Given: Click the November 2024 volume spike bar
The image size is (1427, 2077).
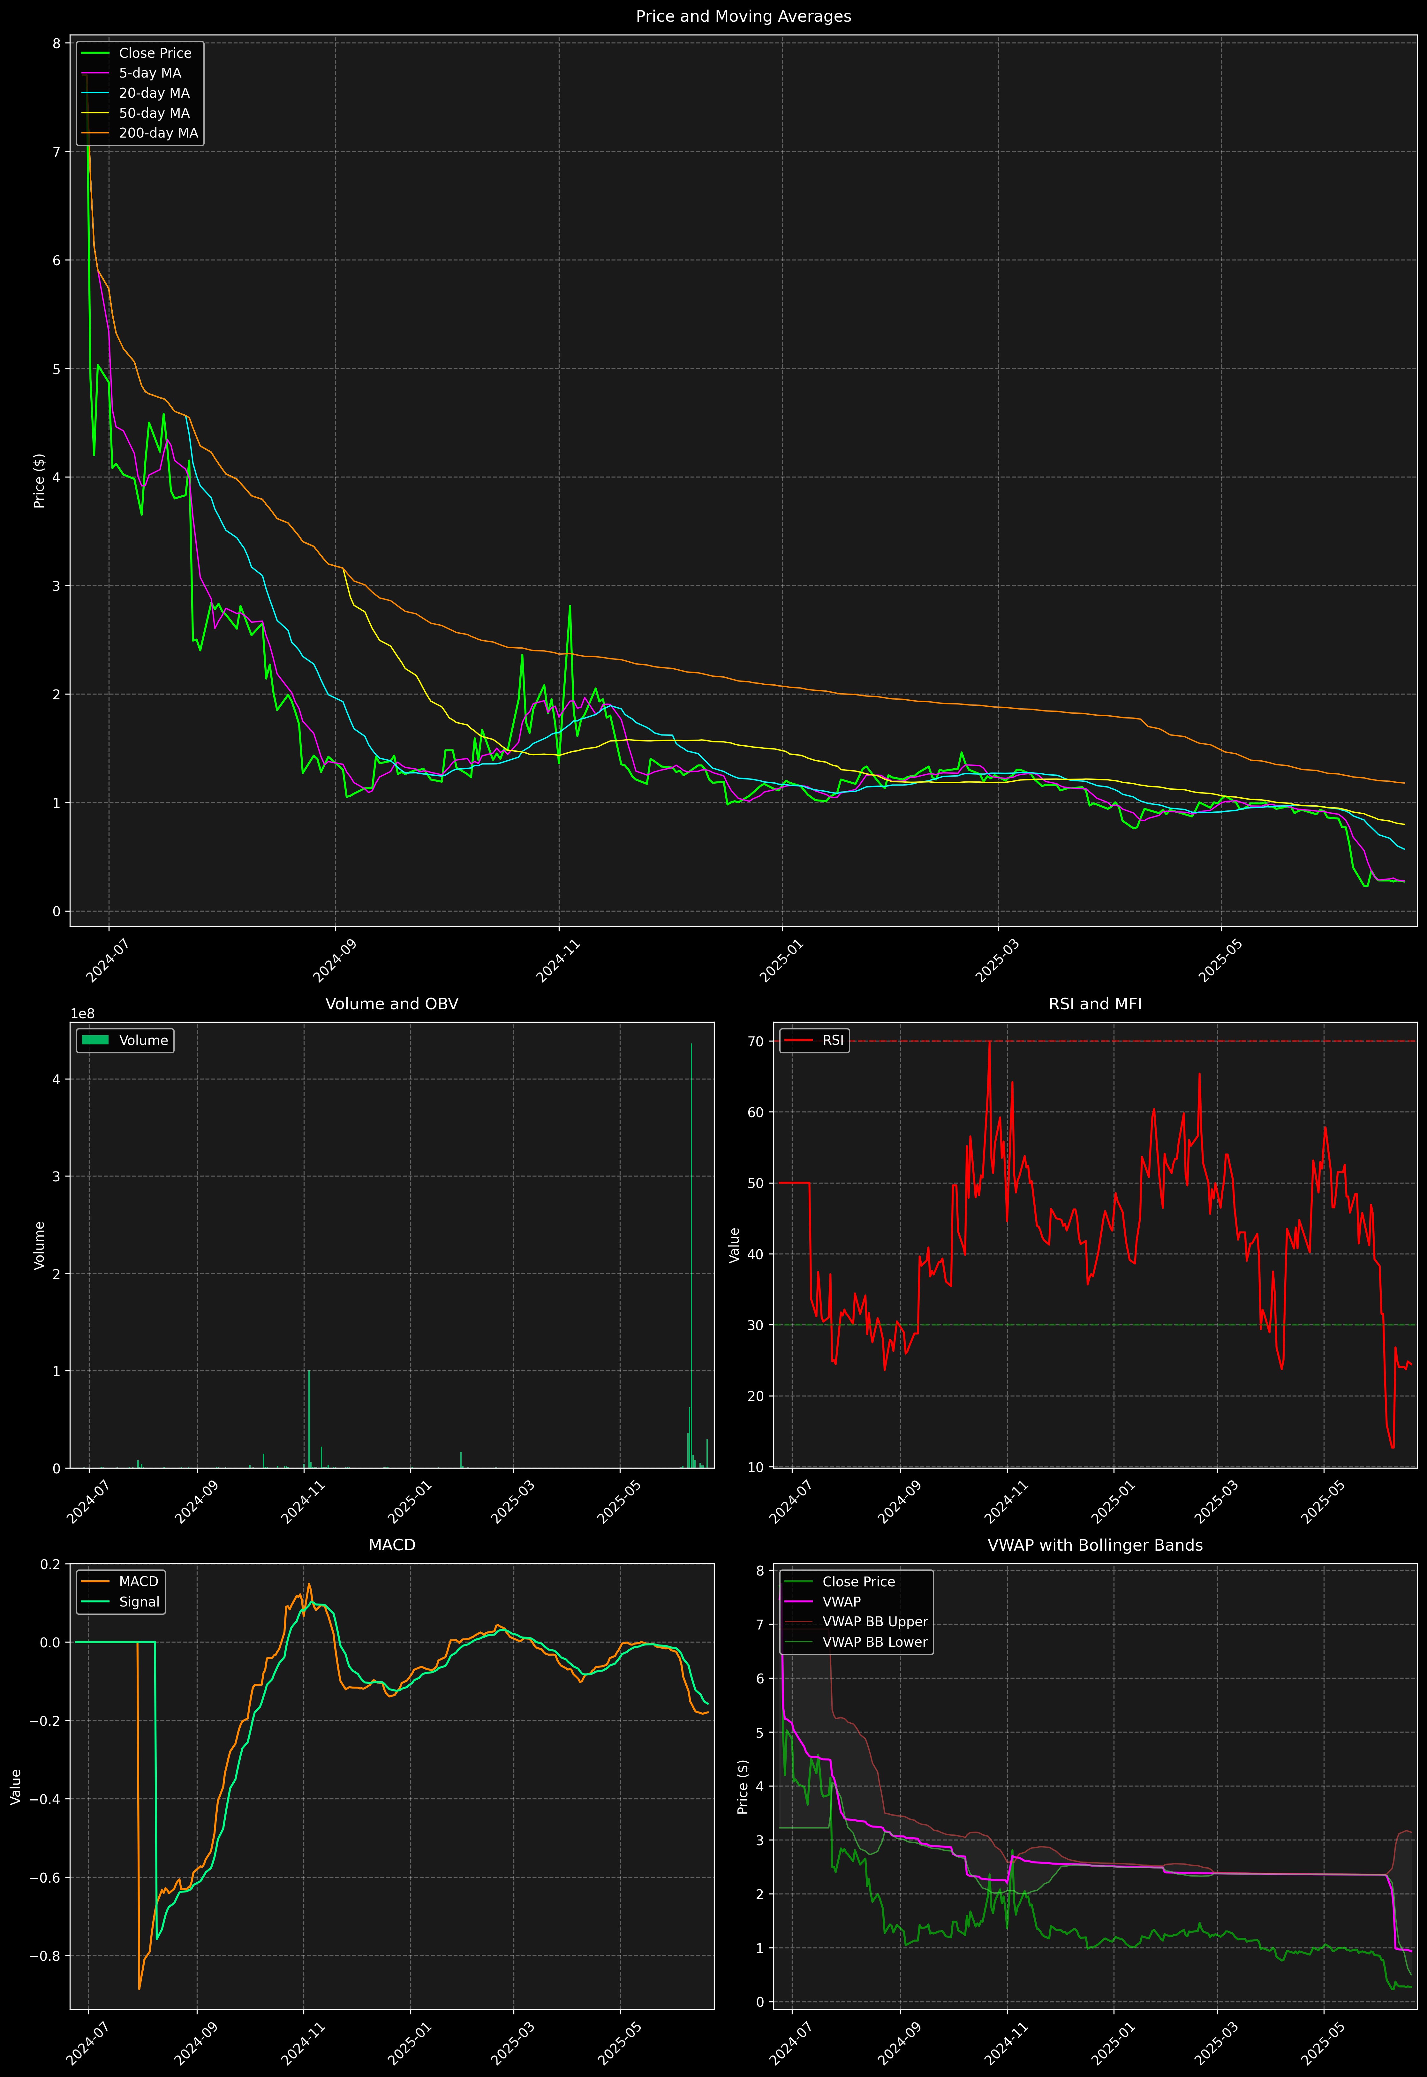Looking at the screenshot, I should 309,1419.
